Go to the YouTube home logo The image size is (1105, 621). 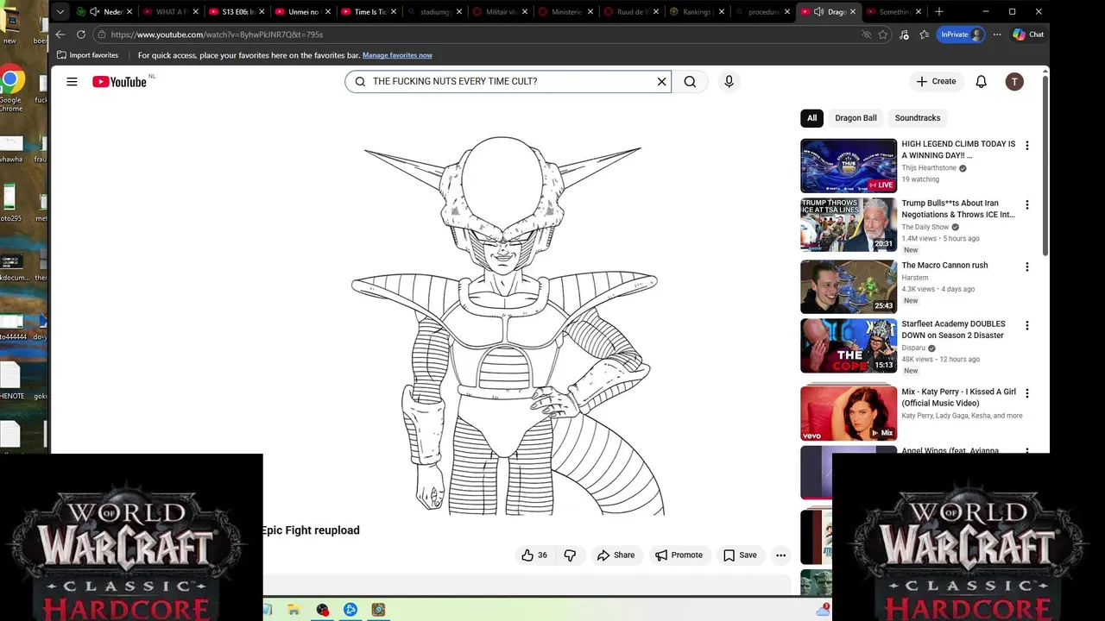click(x=120, y=82)
